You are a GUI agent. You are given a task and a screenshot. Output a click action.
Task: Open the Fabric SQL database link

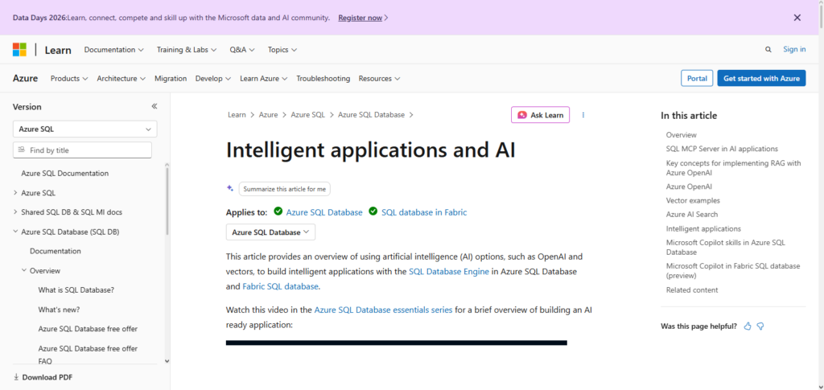pyautogui.click(x=280, y=286)
